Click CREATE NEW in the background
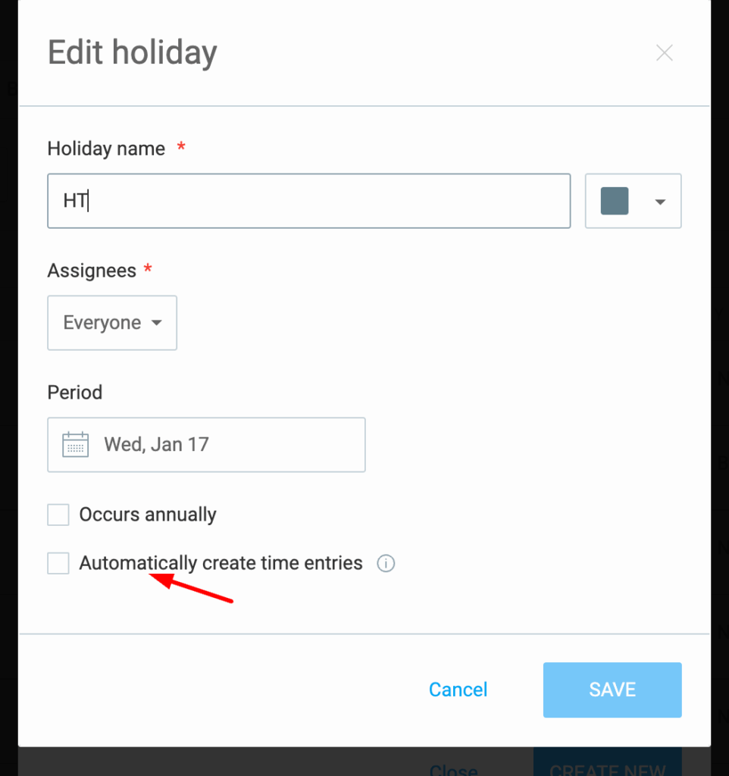 [607, 768]
